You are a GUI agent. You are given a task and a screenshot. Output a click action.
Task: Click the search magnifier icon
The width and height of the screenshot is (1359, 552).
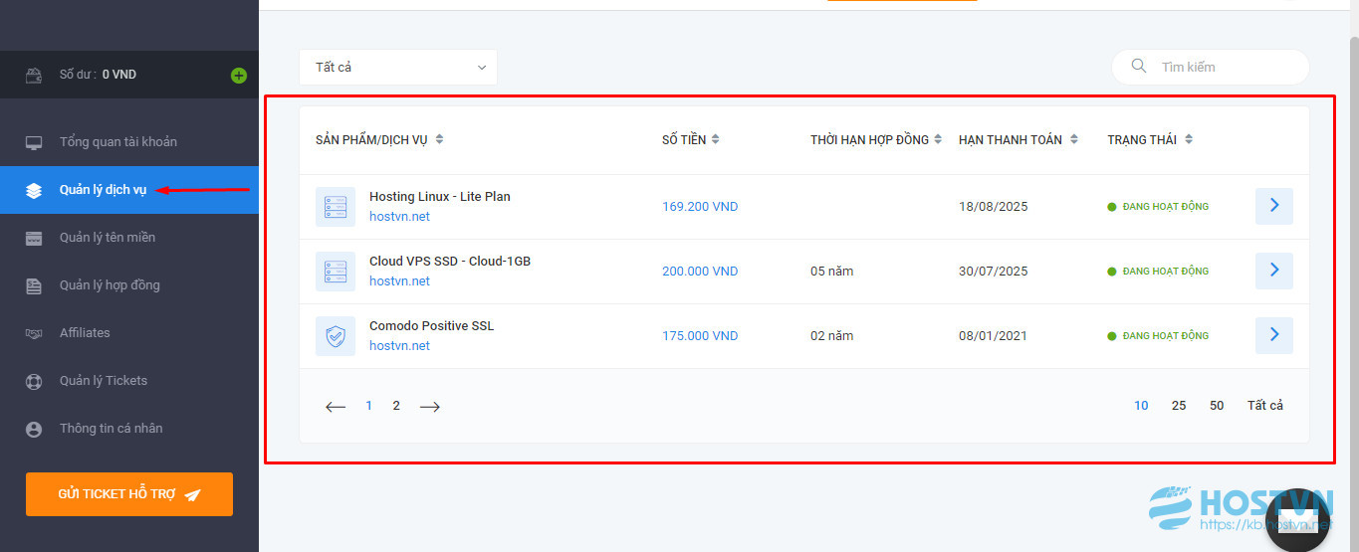pos(1139,67)
